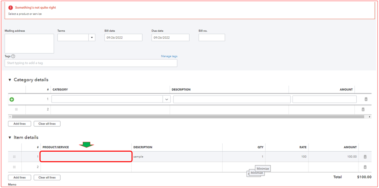Click Product/Service cell in item line 2
Screen dimensions: 379x188
tap(86, 167)
